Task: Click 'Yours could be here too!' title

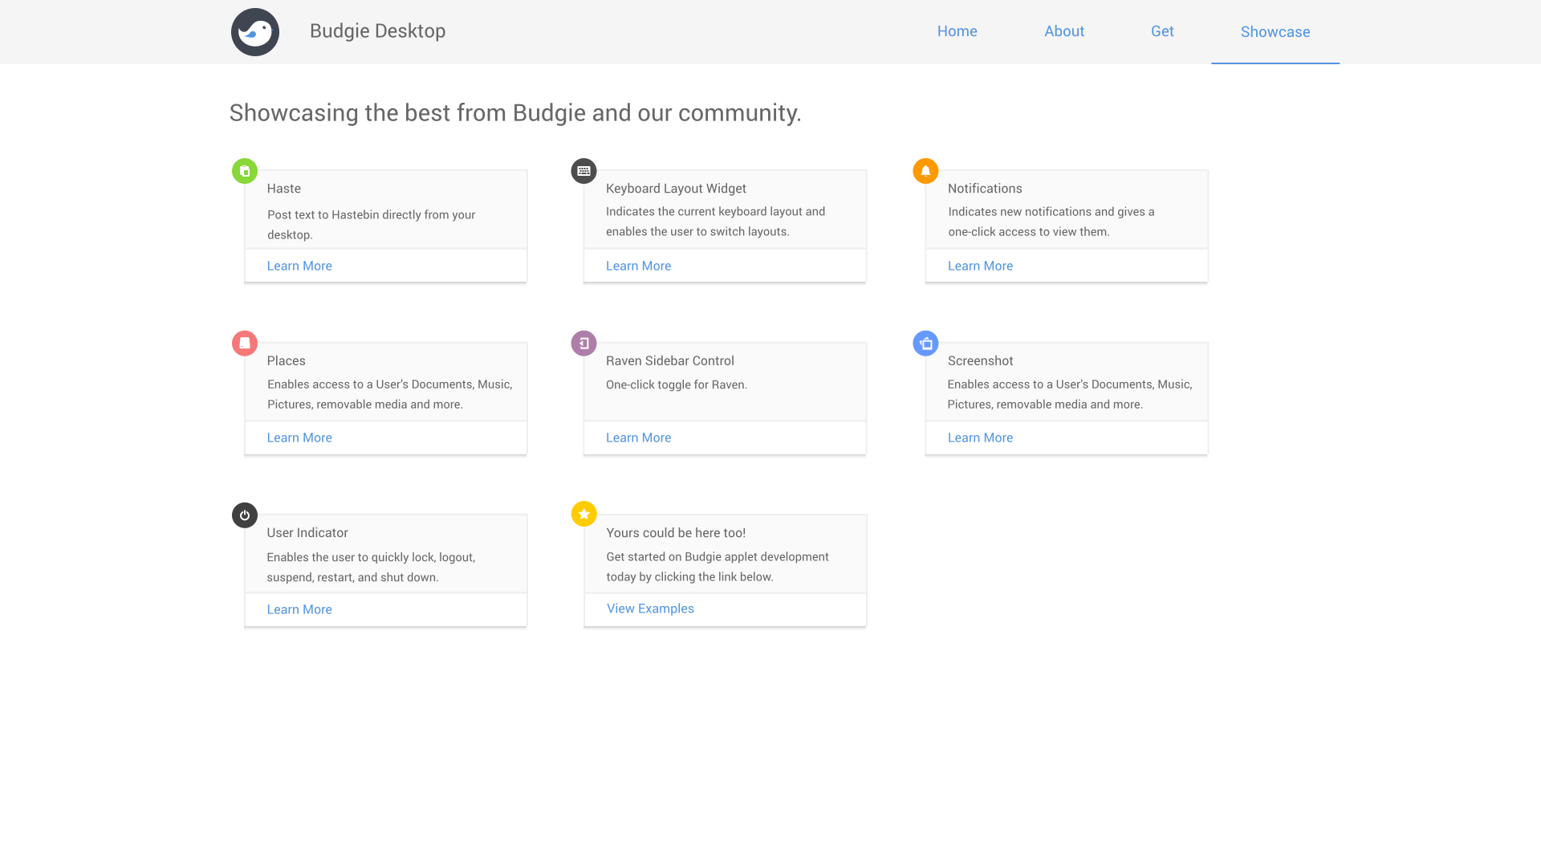Action: click(676, 533)
